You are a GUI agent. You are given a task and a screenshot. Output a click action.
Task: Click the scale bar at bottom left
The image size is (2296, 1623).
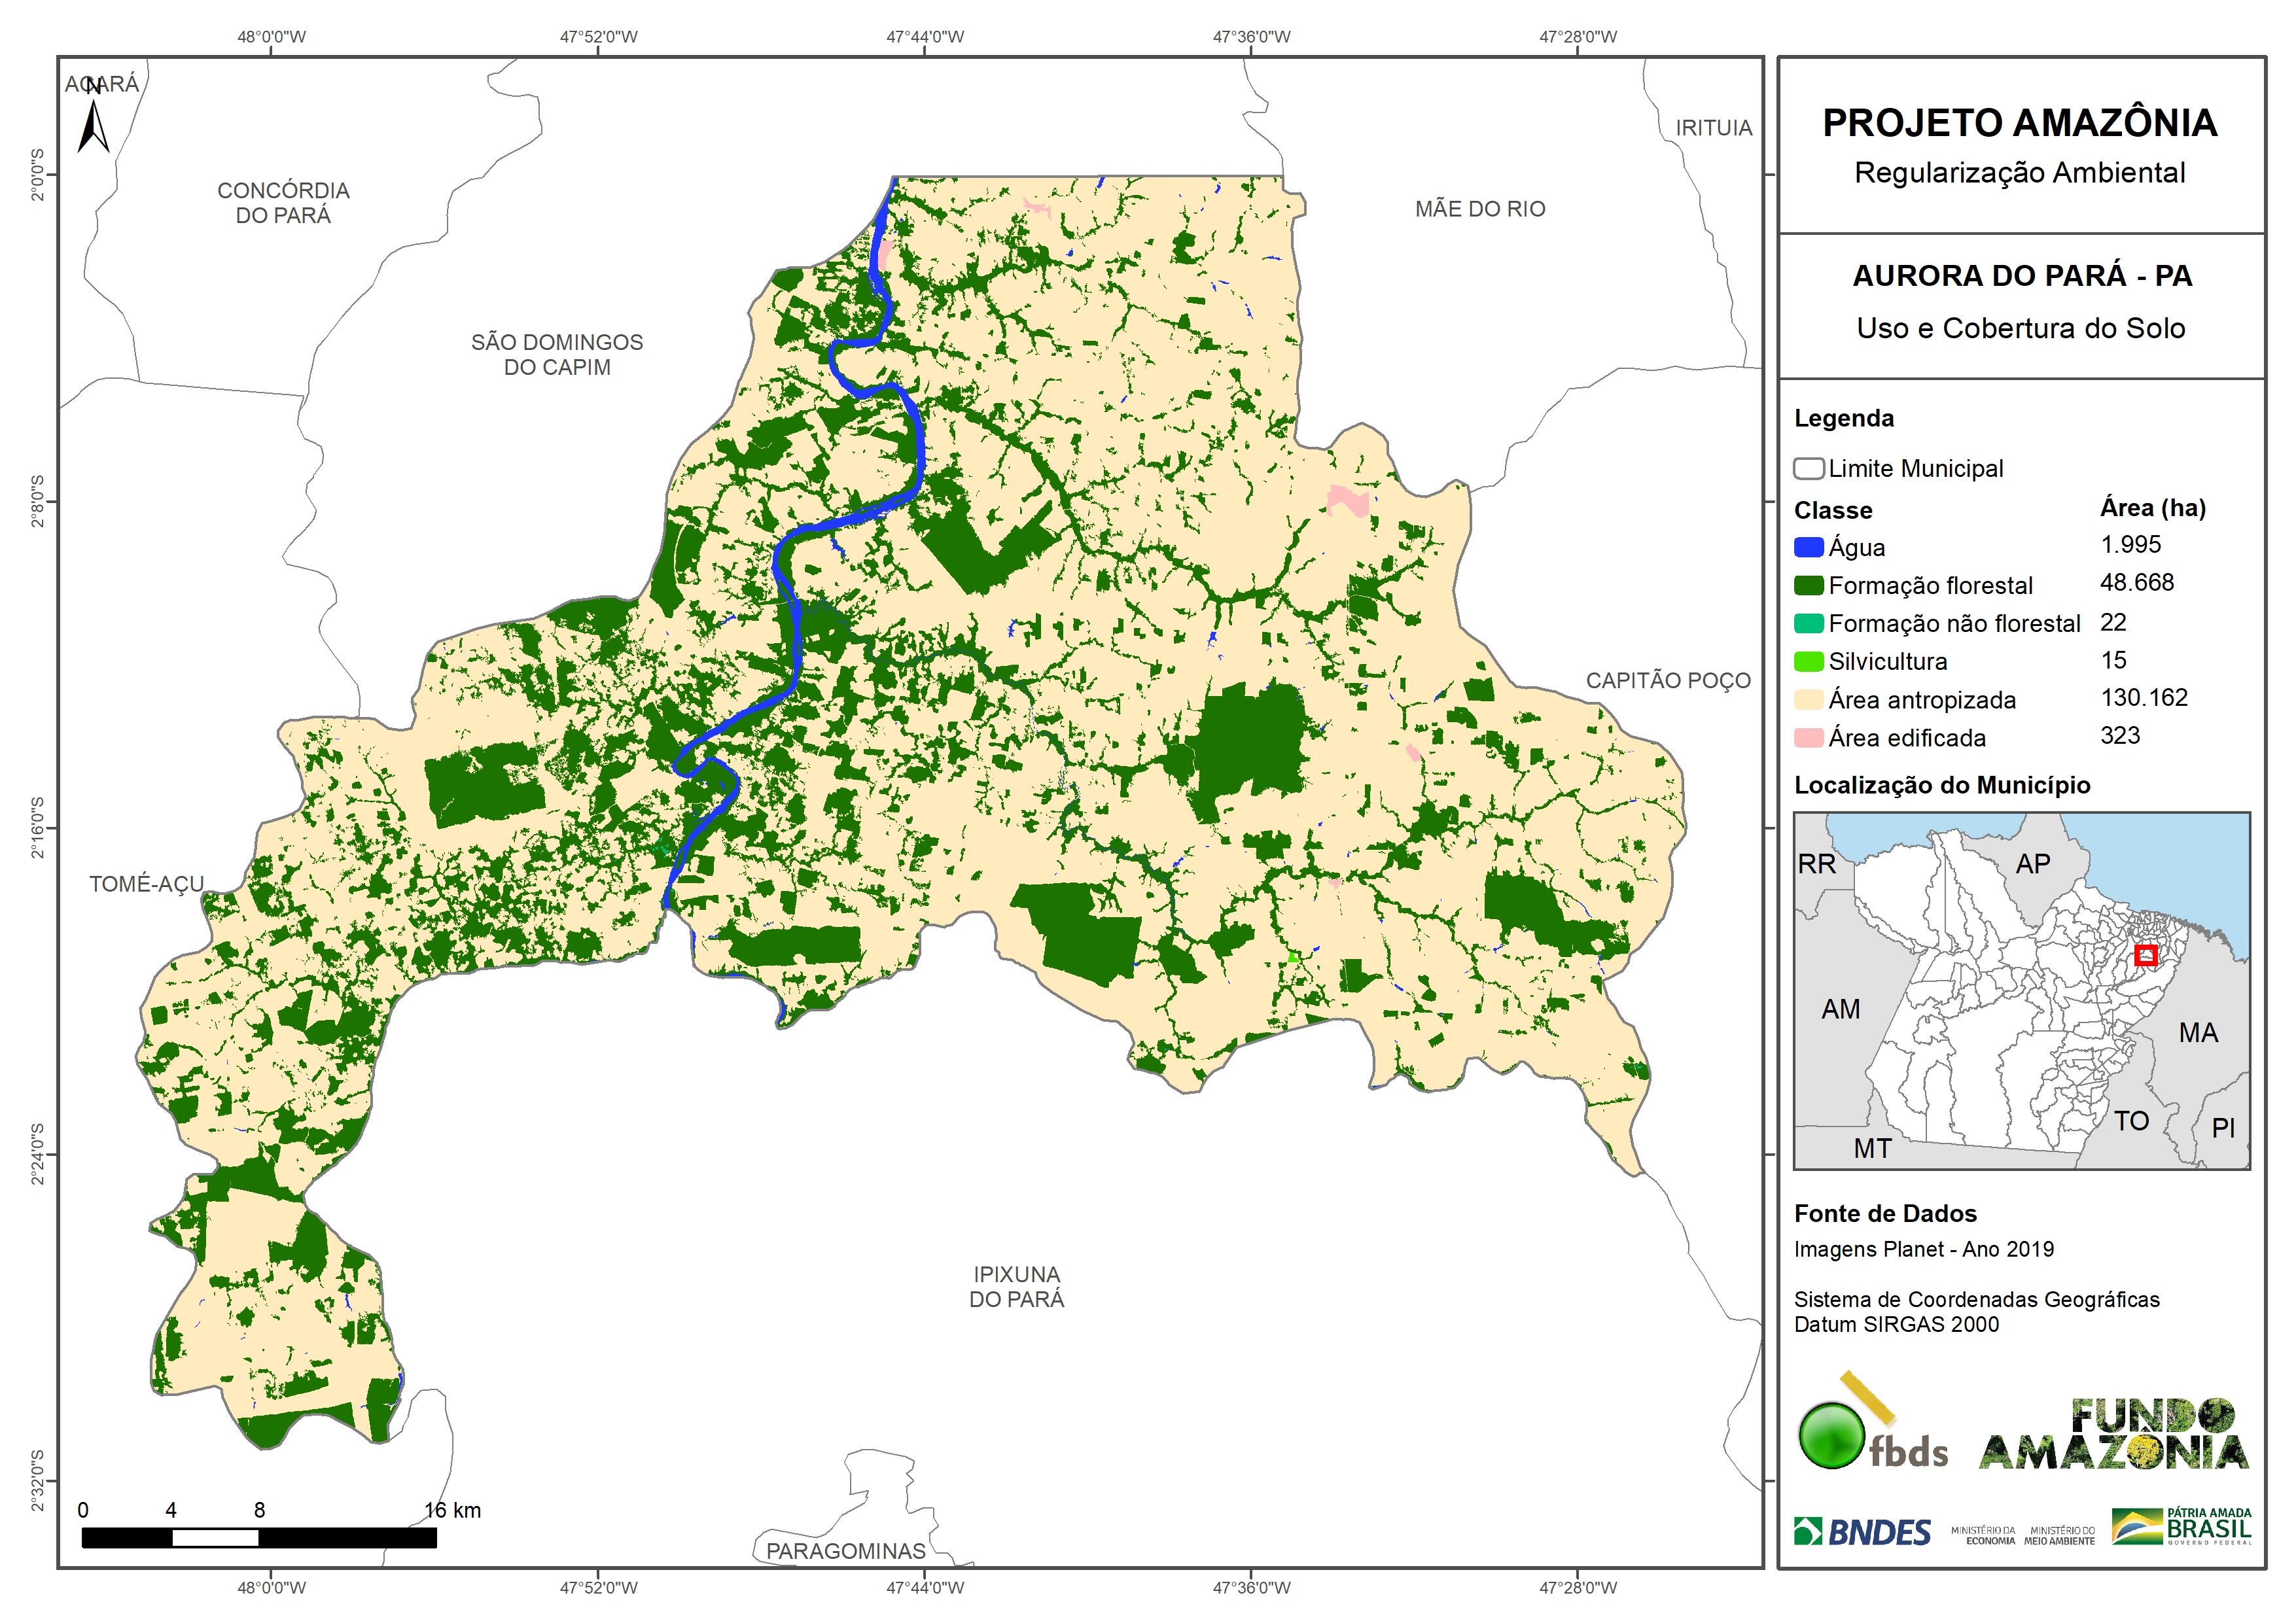pyautogui.click(x=259, y=1538)
